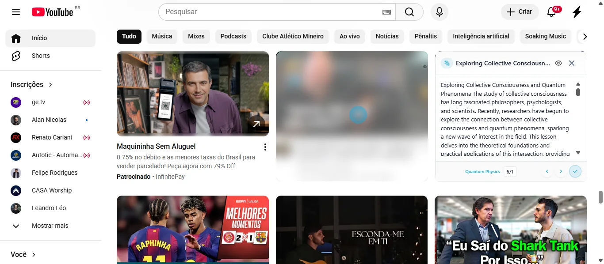Reveal more filter chips with the right chevron

(x=585, y=37)
